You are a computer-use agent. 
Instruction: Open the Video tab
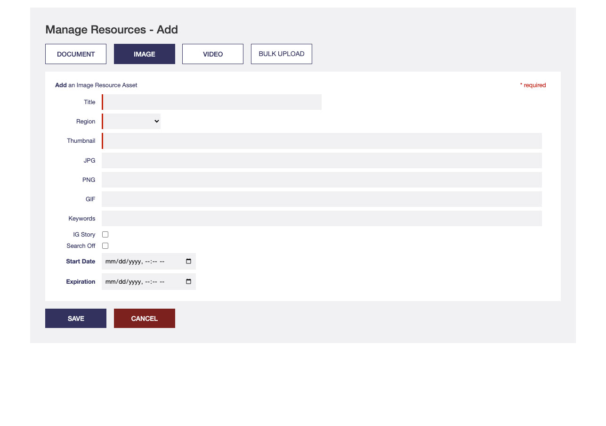pyautogui.click(x=213, y=54)
